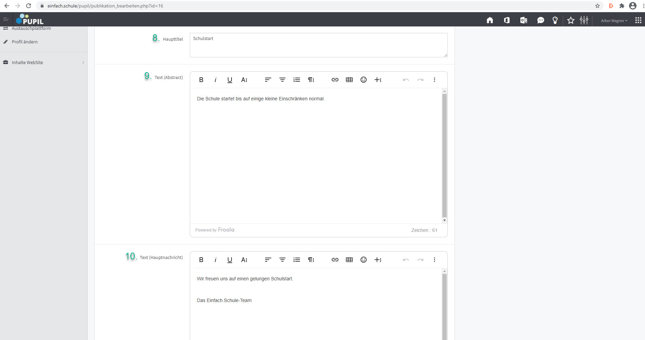
Task: Toggle Underline in the Abstract editor toolbar
Action: coord(230,80)
